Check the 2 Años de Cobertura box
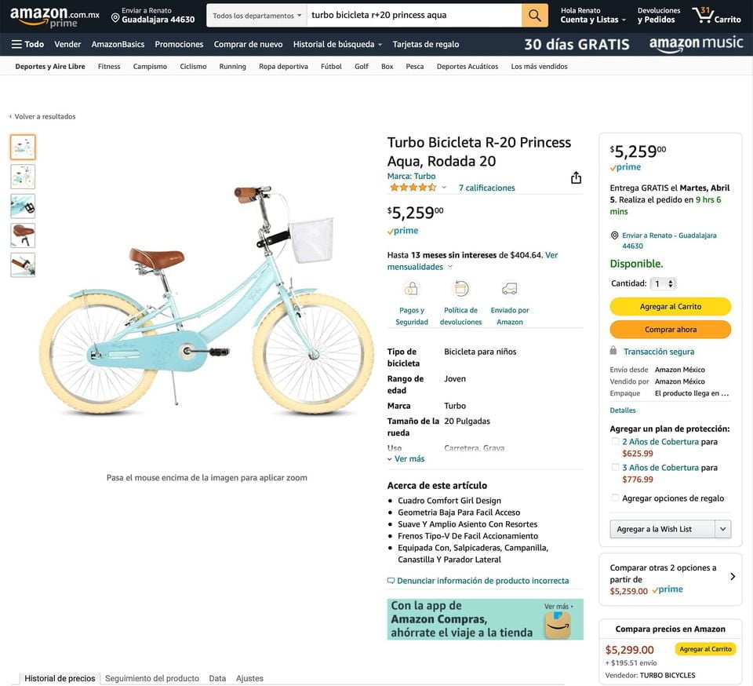Viewport: 753px width, 686px height. click(615, 442)
